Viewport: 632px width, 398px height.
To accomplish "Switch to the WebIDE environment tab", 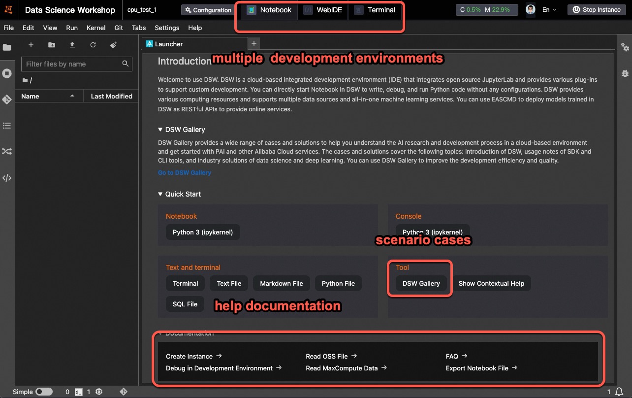I will click(323, 10).
